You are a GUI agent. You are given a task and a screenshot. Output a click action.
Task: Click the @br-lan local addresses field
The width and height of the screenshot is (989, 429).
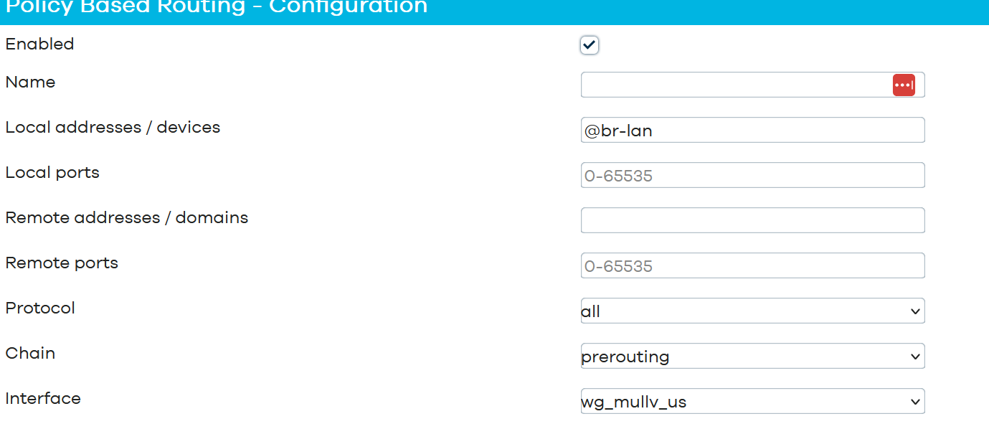point(752,131)
